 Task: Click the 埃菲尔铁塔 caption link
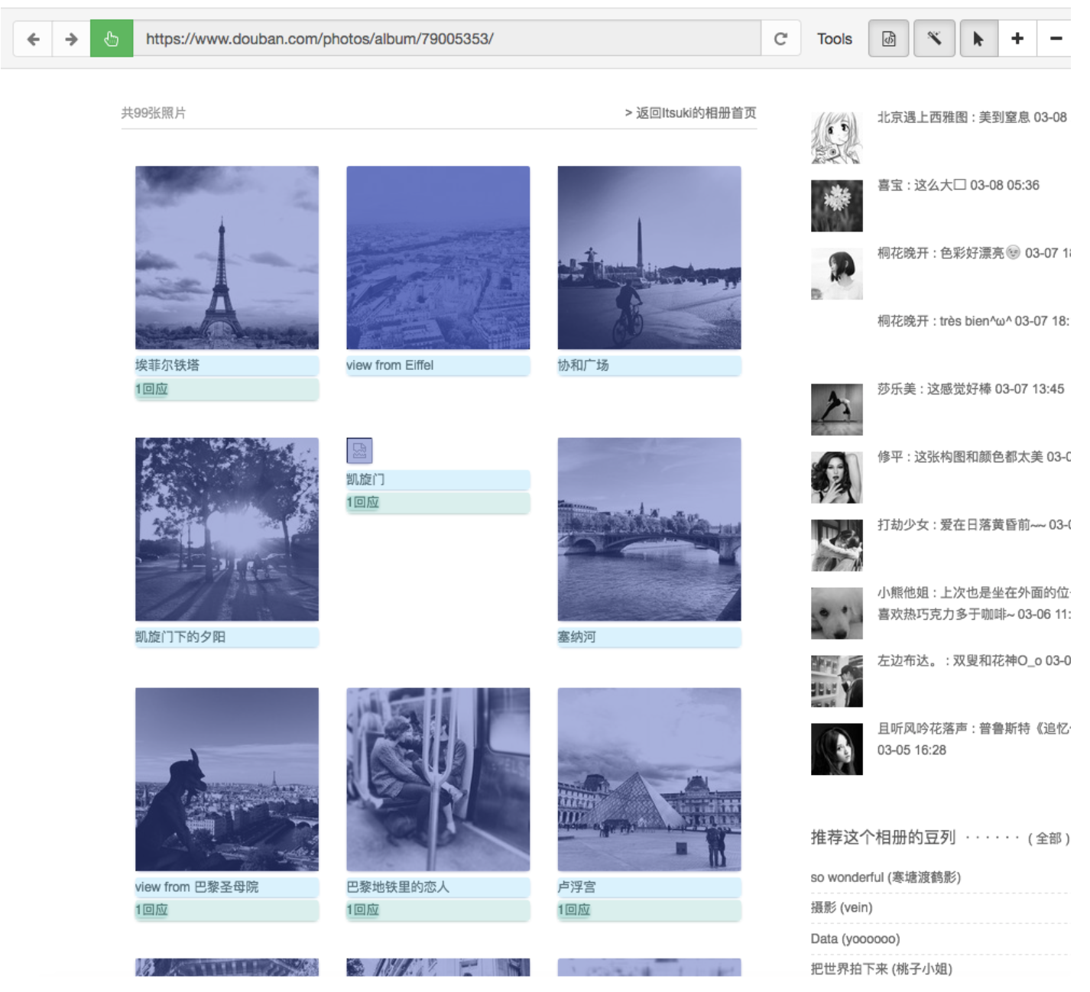167,365
